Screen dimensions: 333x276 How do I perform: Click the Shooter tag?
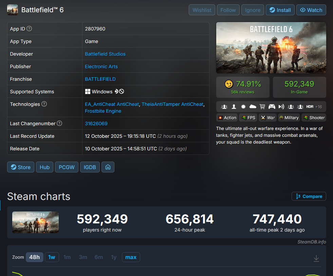tap(314, 118)
